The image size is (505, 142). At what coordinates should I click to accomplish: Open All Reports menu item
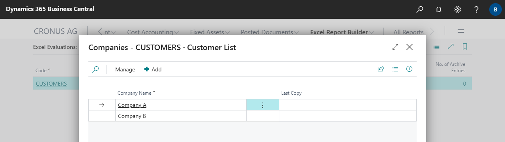point(408,32)
